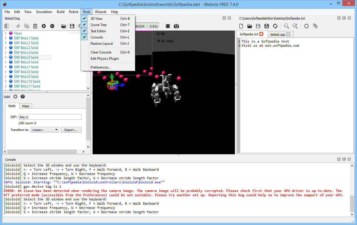Click the Cut scissors icon
The height and width of the screenshot is (225, 357).
click(18, 26)
